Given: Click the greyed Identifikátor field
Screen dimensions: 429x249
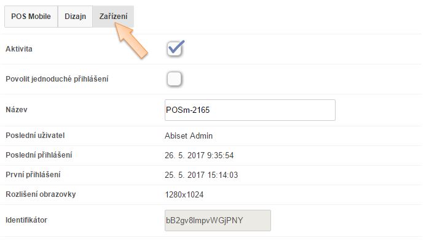Looking at the screenshot, I should (218, 220).
